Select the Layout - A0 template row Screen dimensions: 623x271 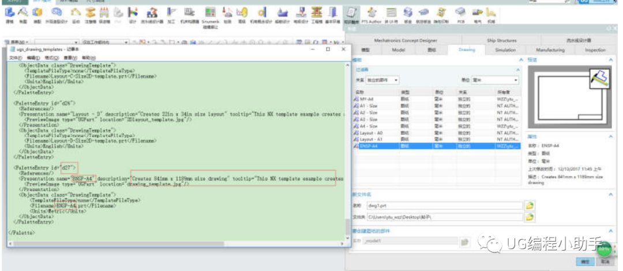[436, 133]
